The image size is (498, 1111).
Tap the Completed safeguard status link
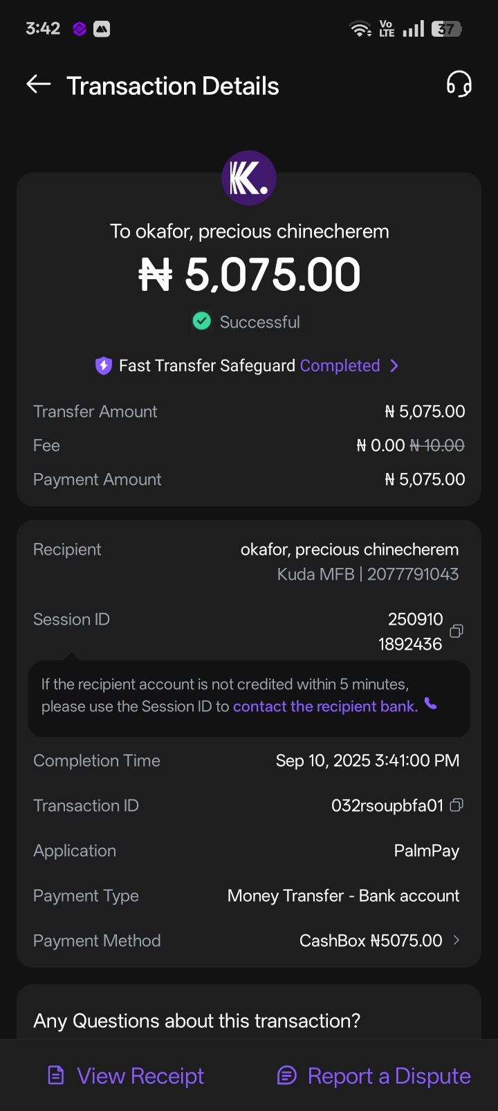(340, 366)
